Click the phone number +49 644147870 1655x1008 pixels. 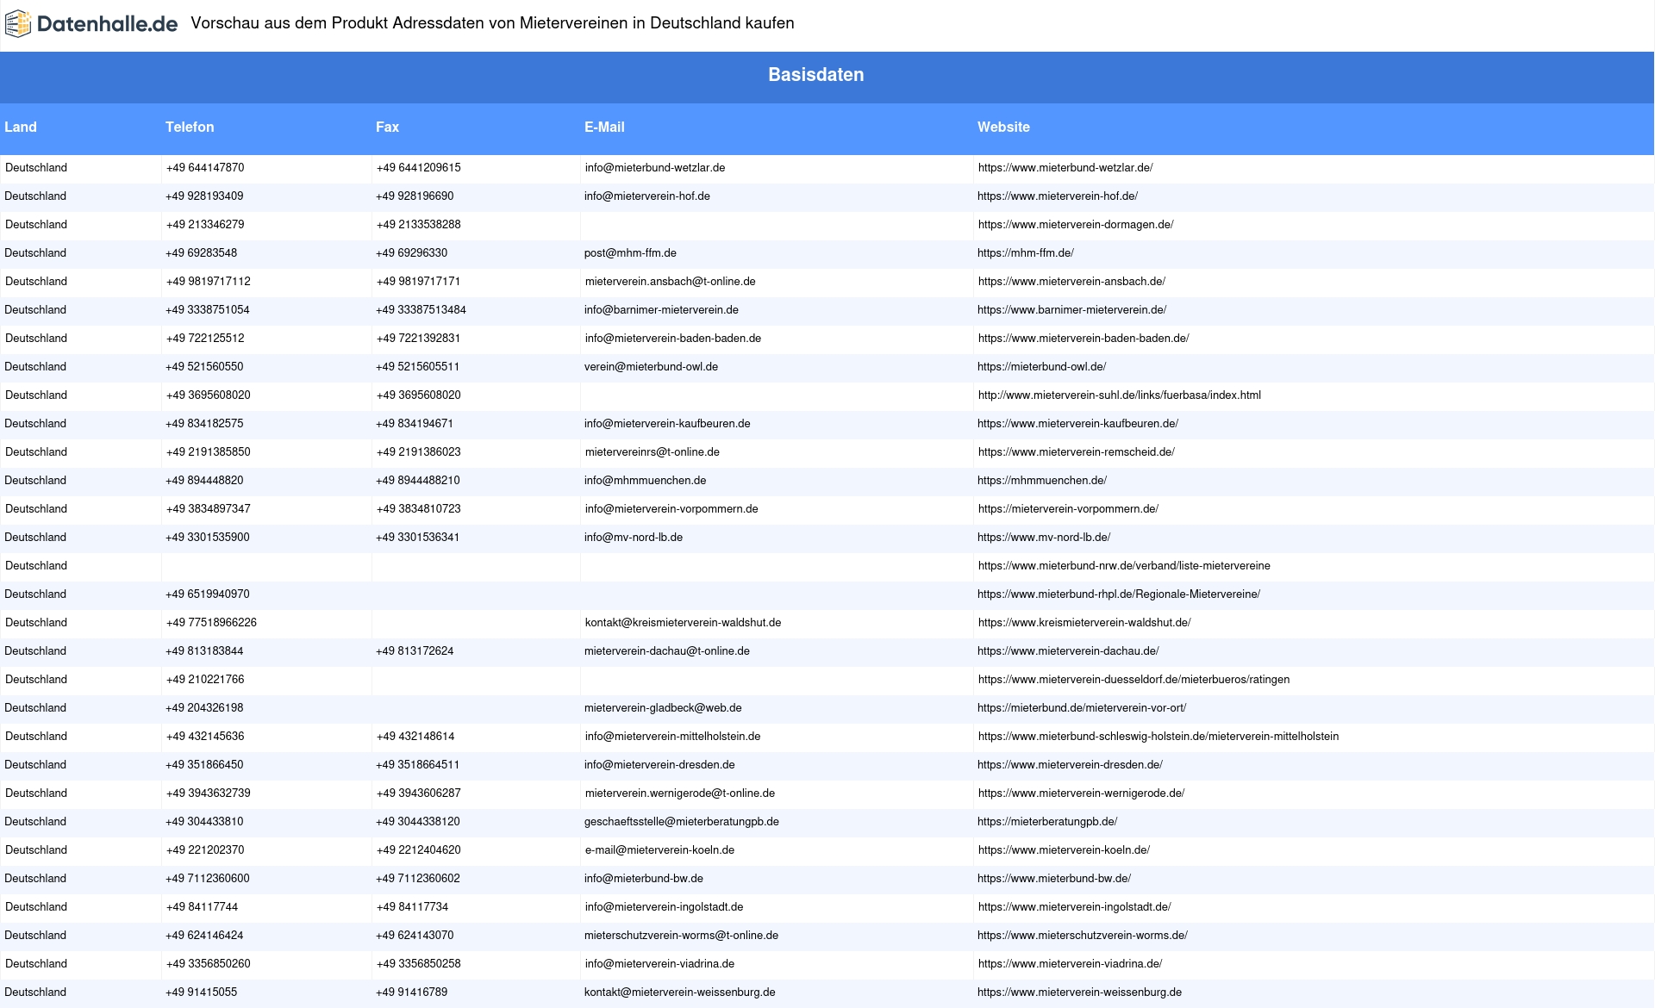(205, 168)
